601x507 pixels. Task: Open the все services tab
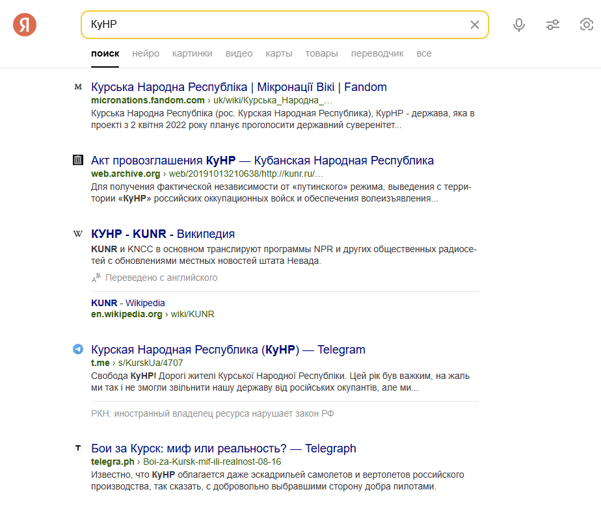tap(424, 53)
